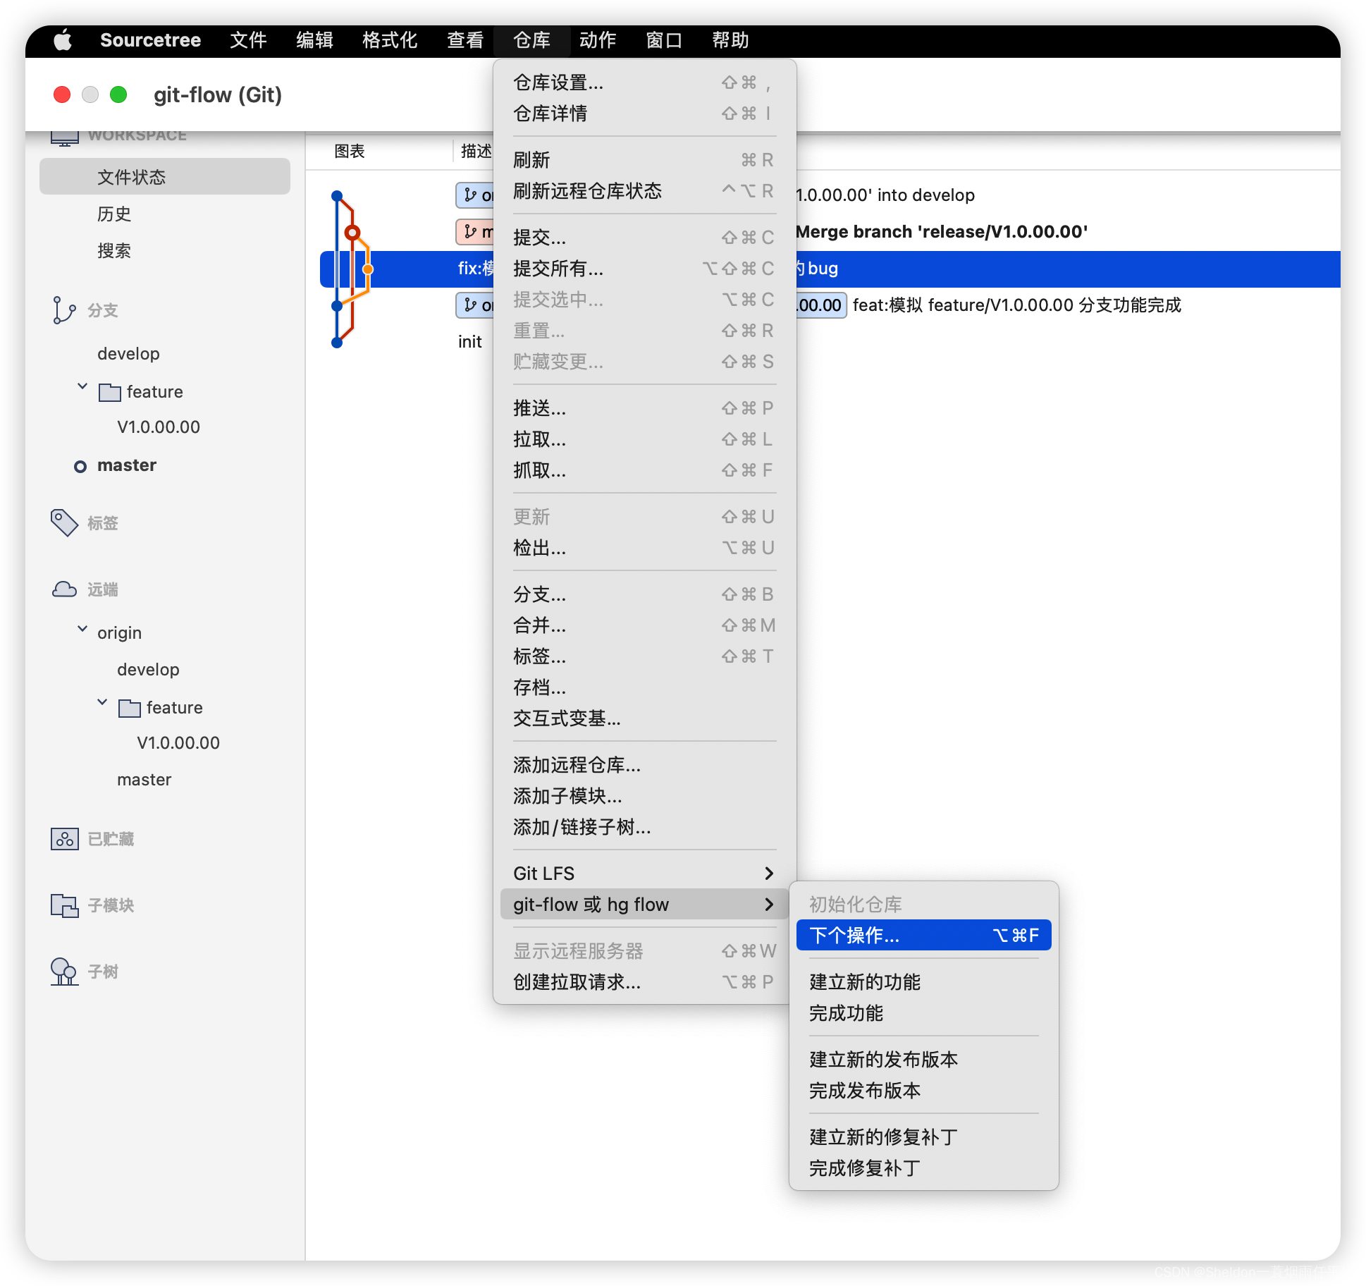
Task: Open the 窗口 menu
Action: coord(664,40)
